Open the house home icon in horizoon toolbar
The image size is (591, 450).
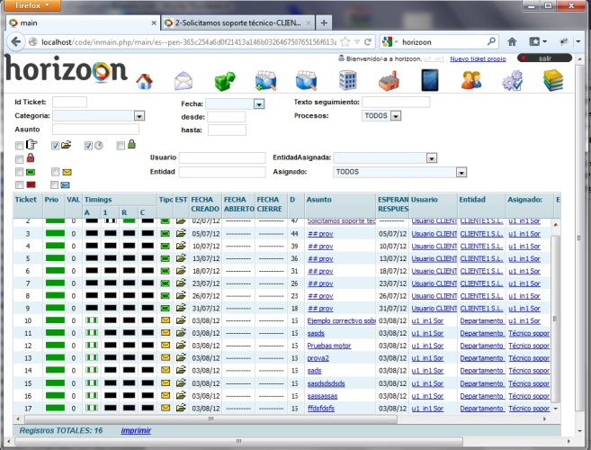click(x=144, y=81)
